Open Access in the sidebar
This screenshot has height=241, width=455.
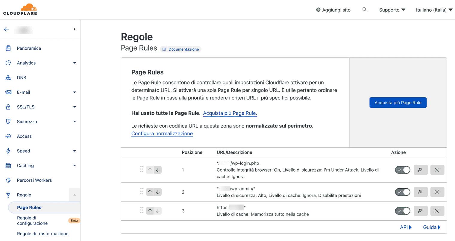pyautogui.click(x=24, y=136)
